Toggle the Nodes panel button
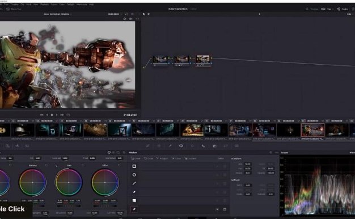Image resolution: width=355 pixels, height=219 pixels. coord(342,9)
